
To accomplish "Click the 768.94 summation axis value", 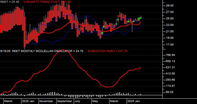I will (170, 55).
